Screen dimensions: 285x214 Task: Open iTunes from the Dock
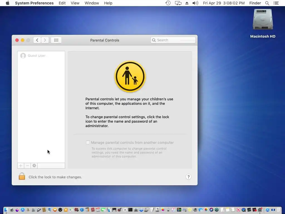point(173,210)
